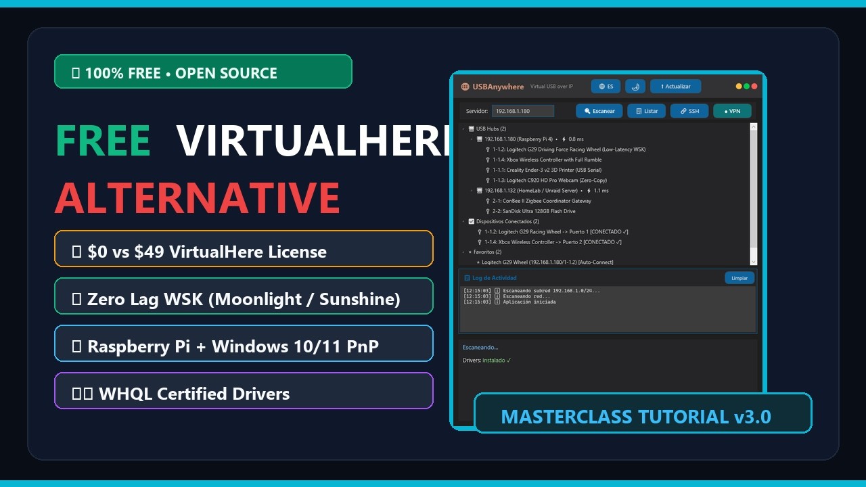Screen dimensions: 866x487
Task: Select the Xbox Controller with Full Rumble icon
Action: pyautogui.click(x=488, y=160)
